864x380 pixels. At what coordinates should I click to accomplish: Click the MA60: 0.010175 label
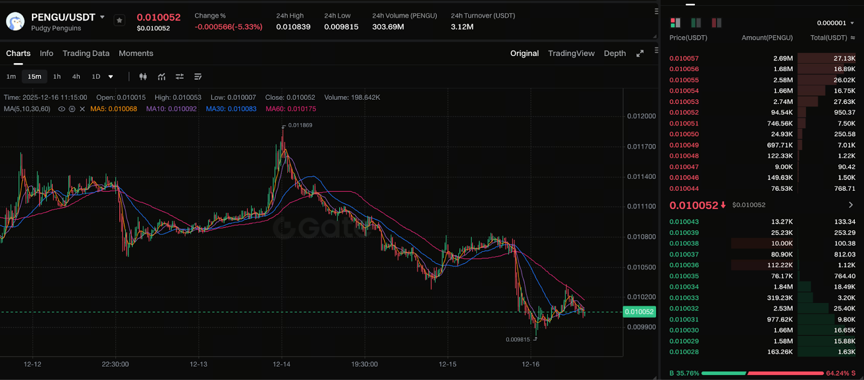point(291,109)
